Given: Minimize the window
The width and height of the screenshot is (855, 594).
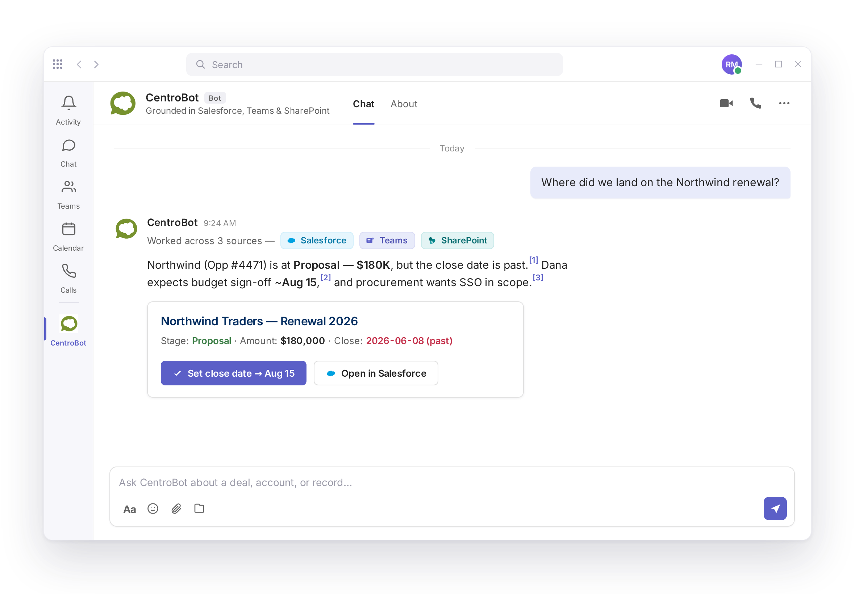Looking at the screenshot, I should 758,64.
